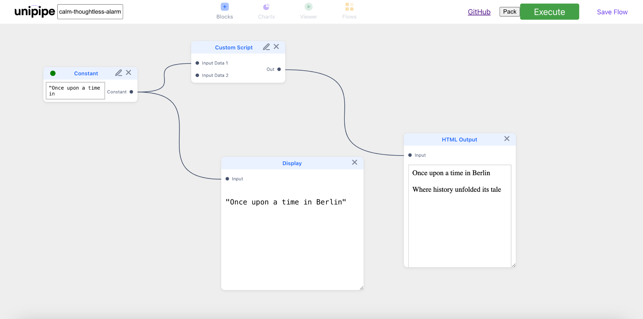Open the Charts pie icon
This screenshot has width=643, height=319.
[x=266, y=7]
